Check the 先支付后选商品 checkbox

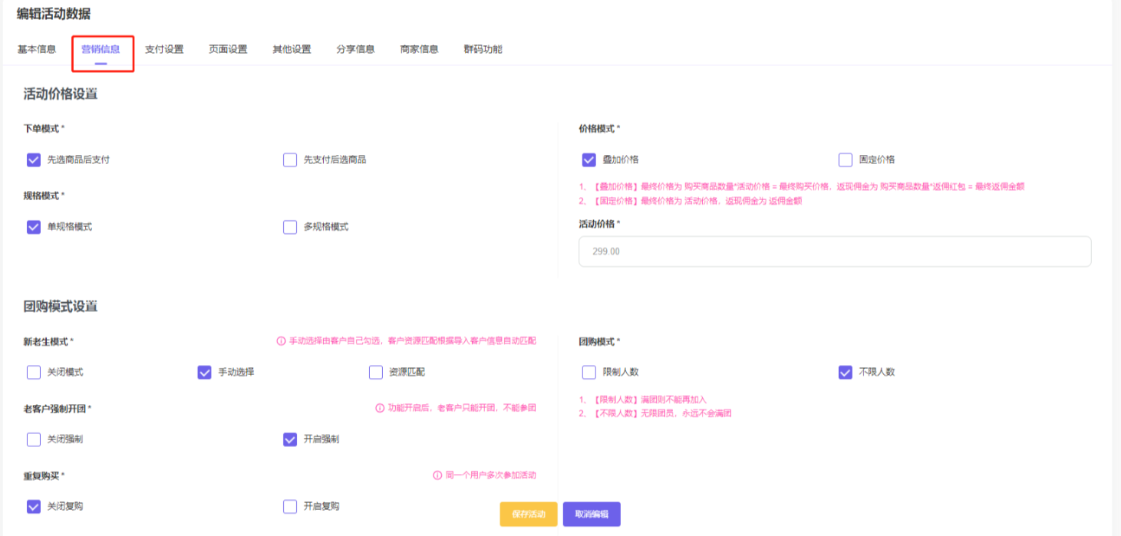click(x=289, y=159)
